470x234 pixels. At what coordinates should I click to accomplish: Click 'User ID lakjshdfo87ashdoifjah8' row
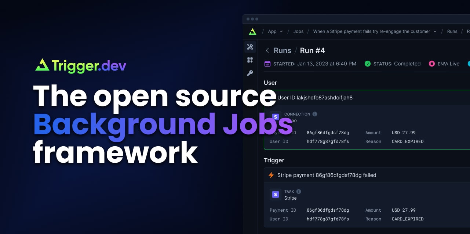[x=367, y=98]
